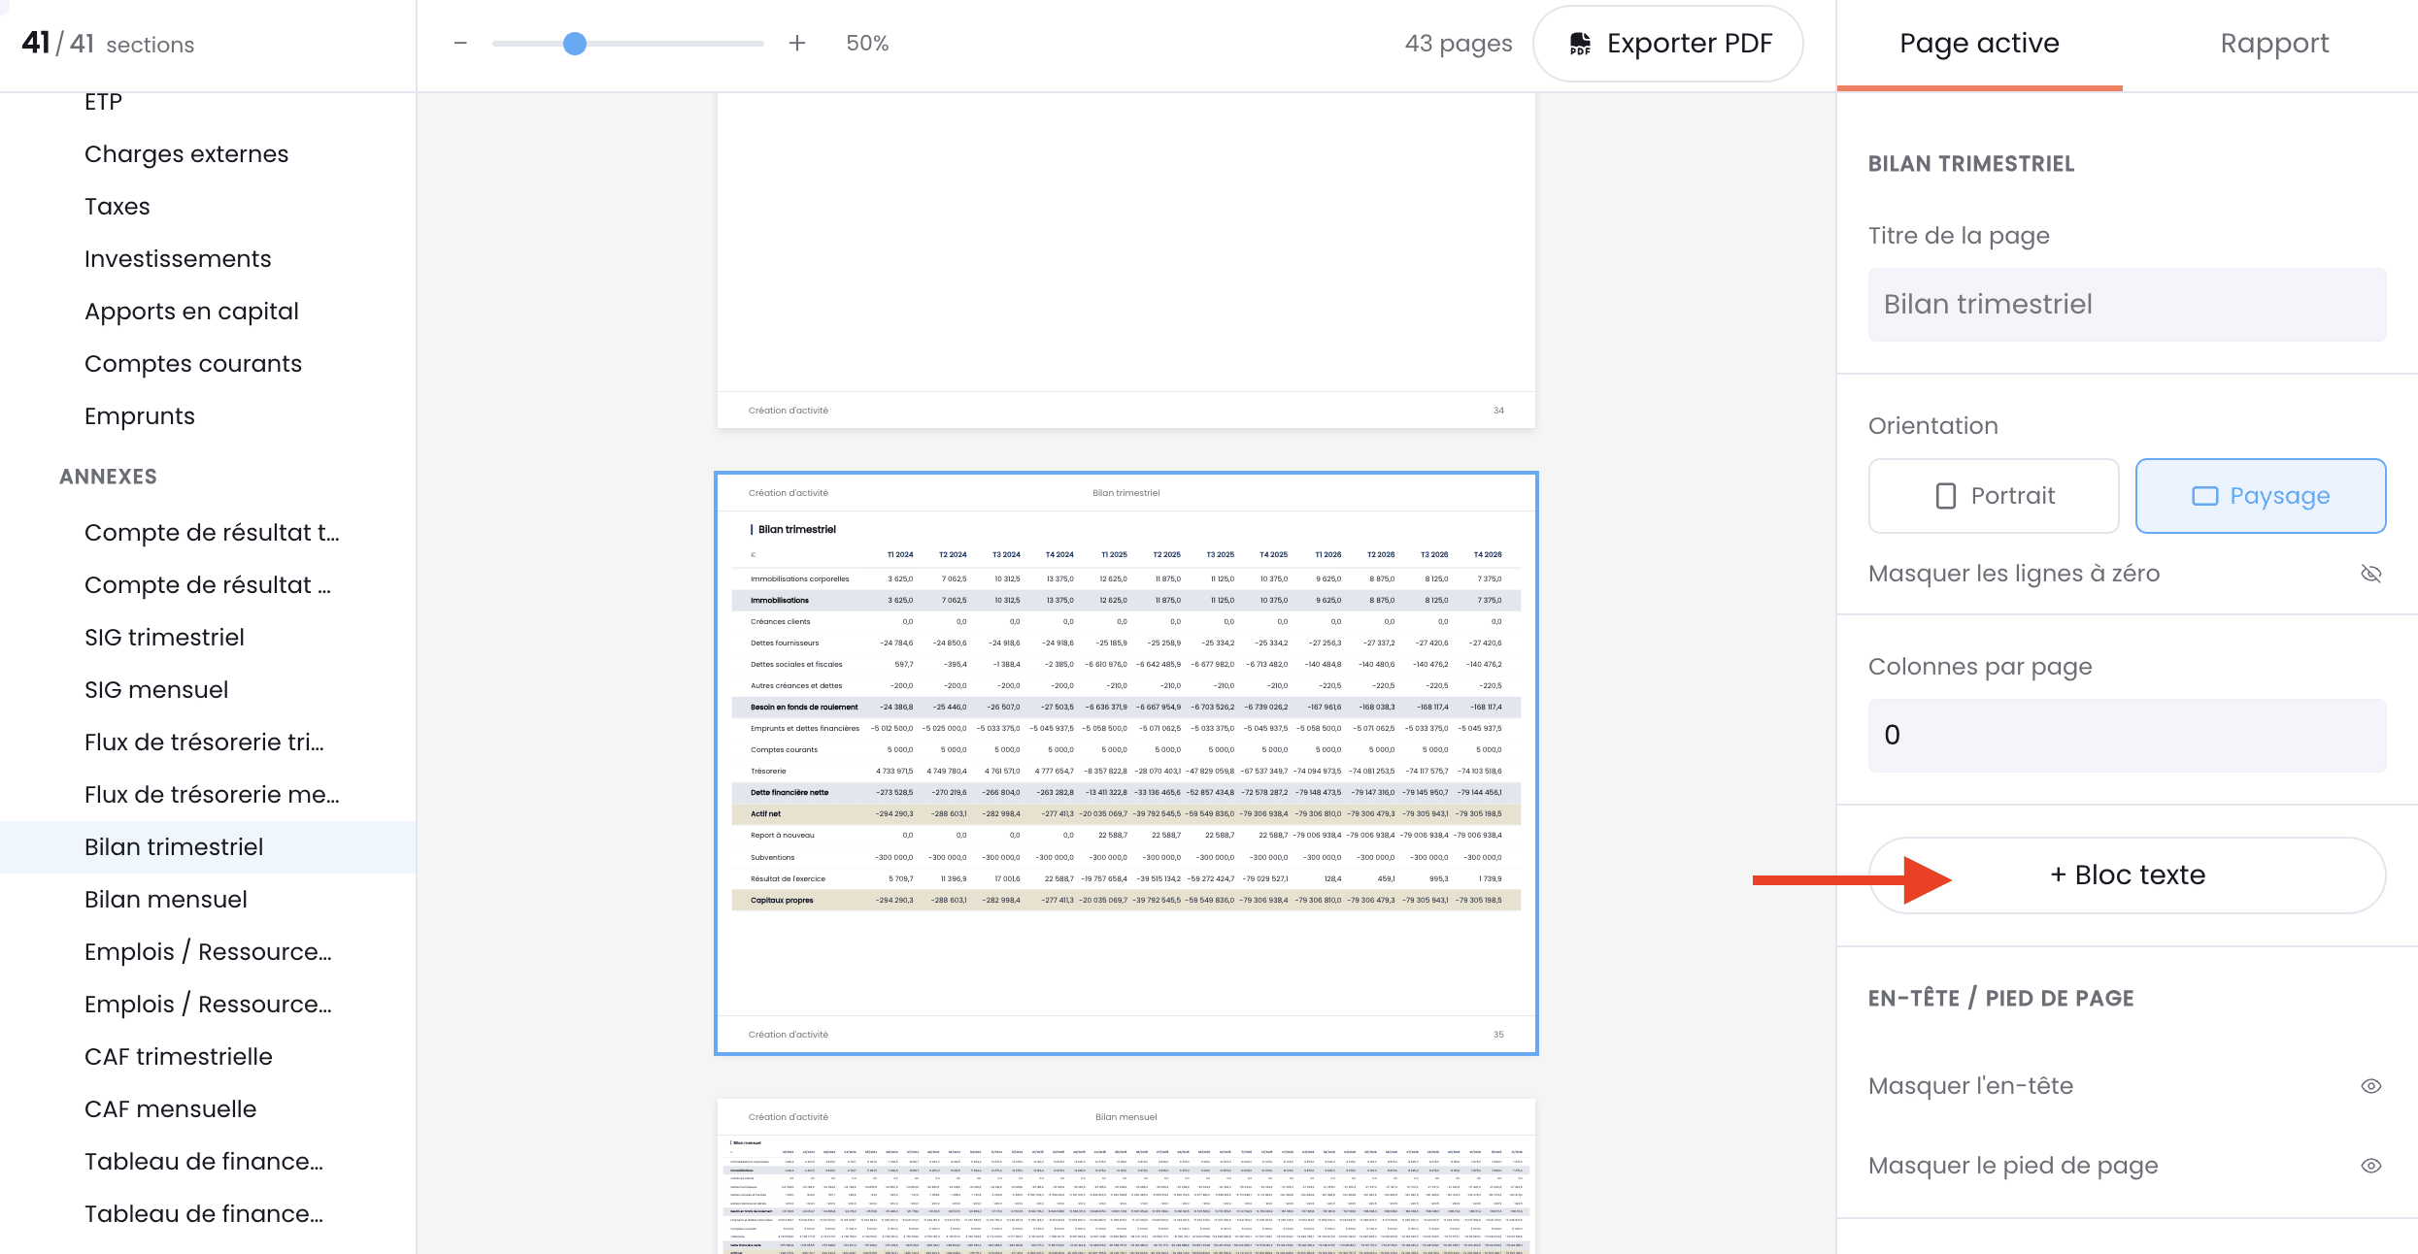2418x1254 pixels.
Task: Open the Comptes courants section
Action: tap(193, 364)
